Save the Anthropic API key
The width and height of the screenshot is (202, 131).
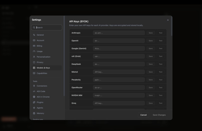point(151,33)
